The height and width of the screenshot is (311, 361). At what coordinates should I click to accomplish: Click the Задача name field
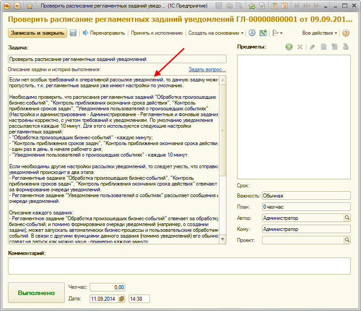tap(117, 59)
